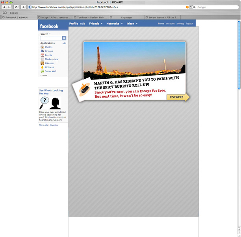Click the Marketplace application icon
This screenshot has height=237, width=241.
[42, 59]
